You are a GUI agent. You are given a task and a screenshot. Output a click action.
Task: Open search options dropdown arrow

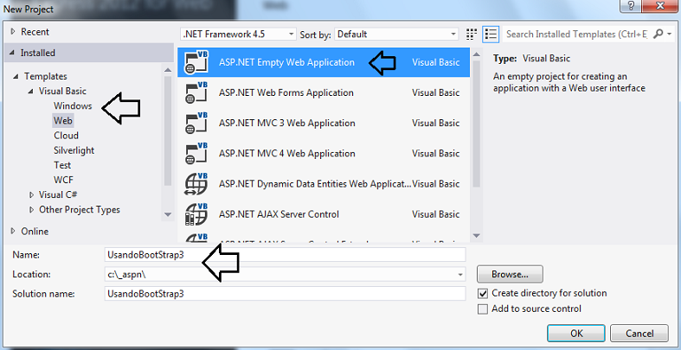[669, 34]
